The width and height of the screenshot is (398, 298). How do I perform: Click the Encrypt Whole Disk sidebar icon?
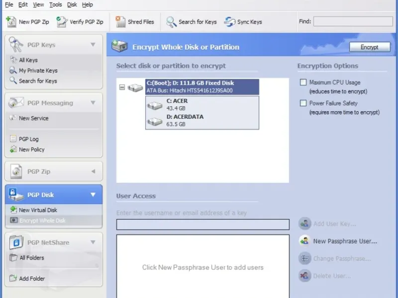coord(14,220)
